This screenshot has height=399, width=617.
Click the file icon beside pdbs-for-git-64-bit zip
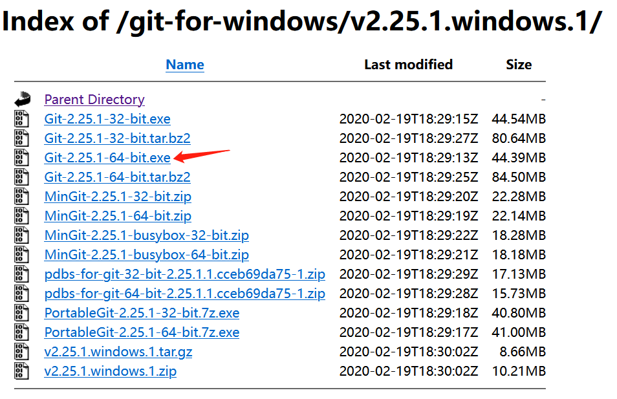point(21,294)
